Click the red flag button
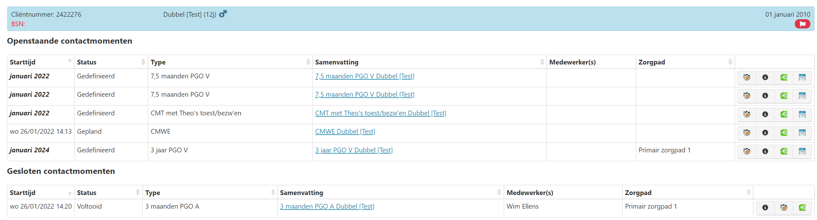 [x=802, y=24]
